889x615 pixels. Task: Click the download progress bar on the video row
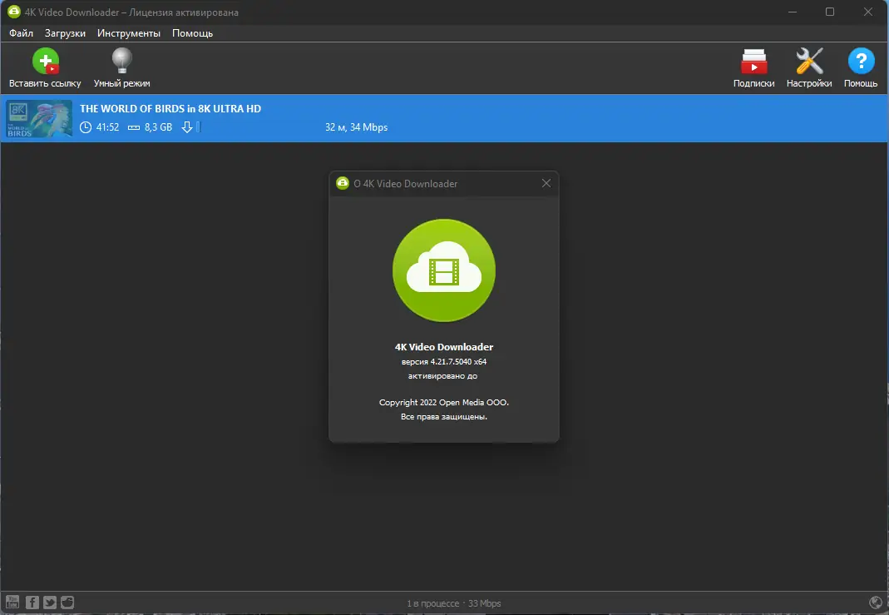click(200, 127)
